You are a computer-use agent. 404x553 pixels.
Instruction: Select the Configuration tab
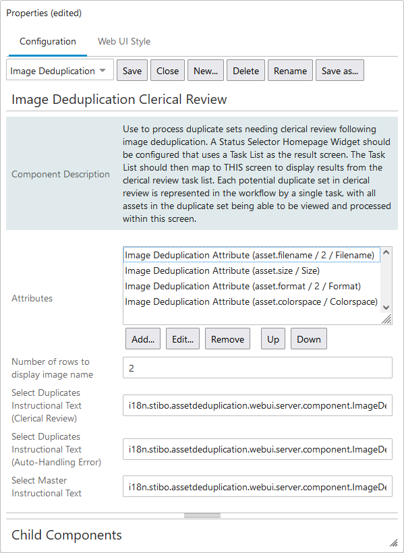(x=48, y=41)
